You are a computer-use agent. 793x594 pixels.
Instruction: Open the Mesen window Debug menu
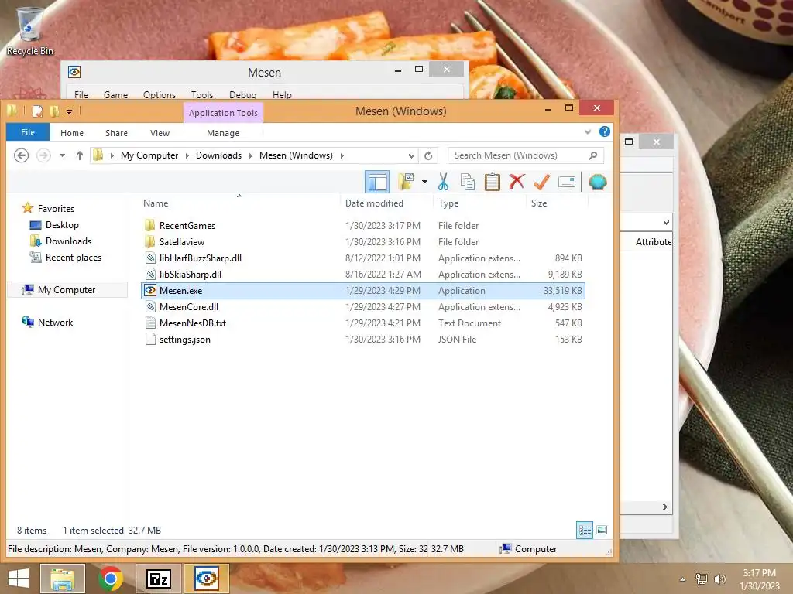pos(242,94)
